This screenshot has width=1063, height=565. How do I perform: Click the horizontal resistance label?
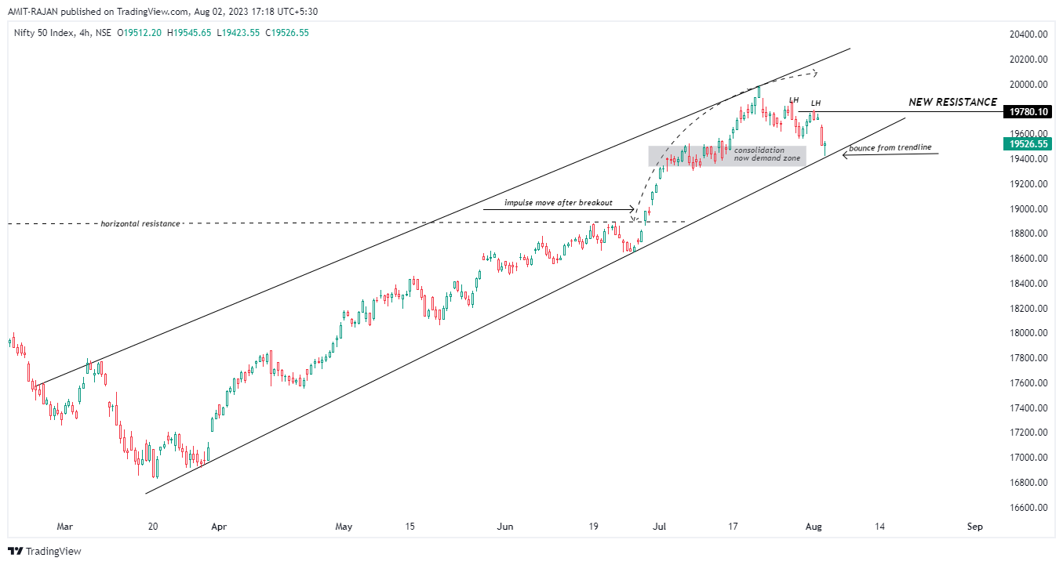[140, 223]
